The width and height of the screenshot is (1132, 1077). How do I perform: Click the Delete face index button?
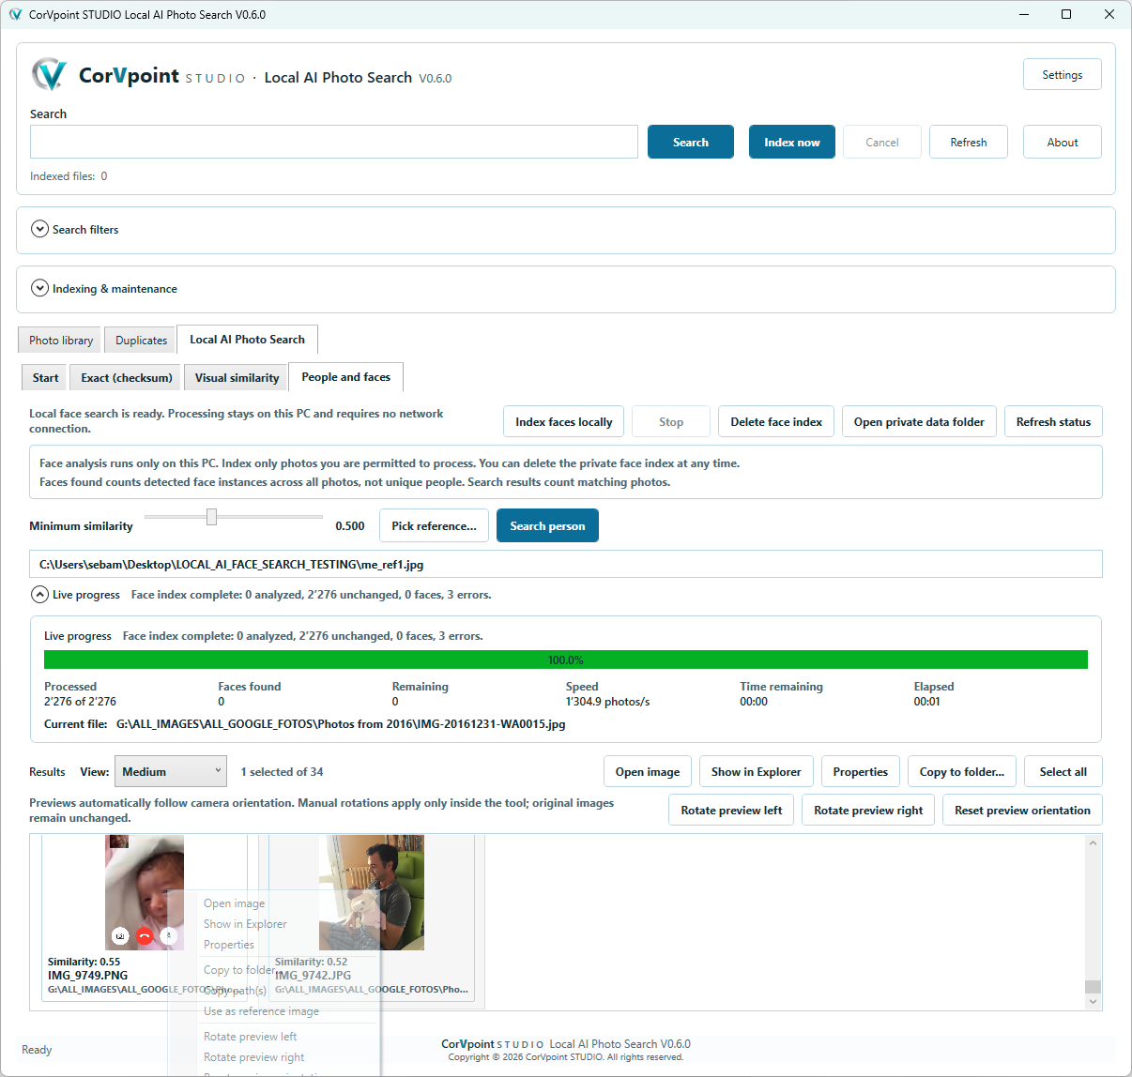point(776,421)
